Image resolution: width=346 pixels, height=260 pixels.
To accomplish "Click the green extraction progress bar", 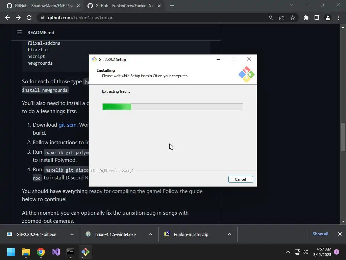I will (173, 107).
